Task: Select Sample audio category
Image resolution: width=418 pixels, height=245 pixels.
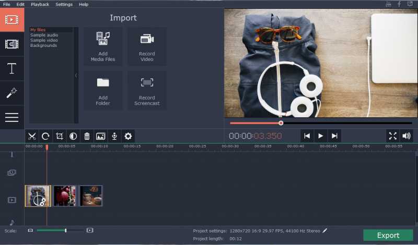Action: [44, 35]
